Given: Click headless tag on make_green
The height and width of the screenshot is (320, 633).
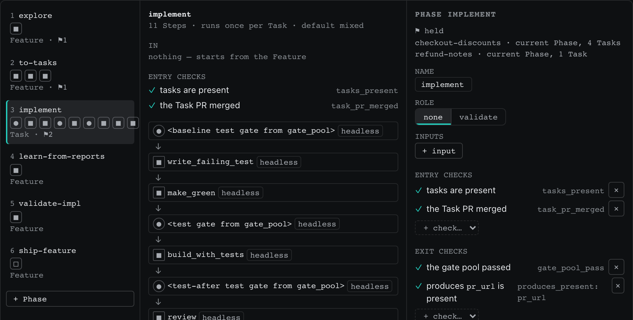Looking at the screenshot, I should coord(240,193).
